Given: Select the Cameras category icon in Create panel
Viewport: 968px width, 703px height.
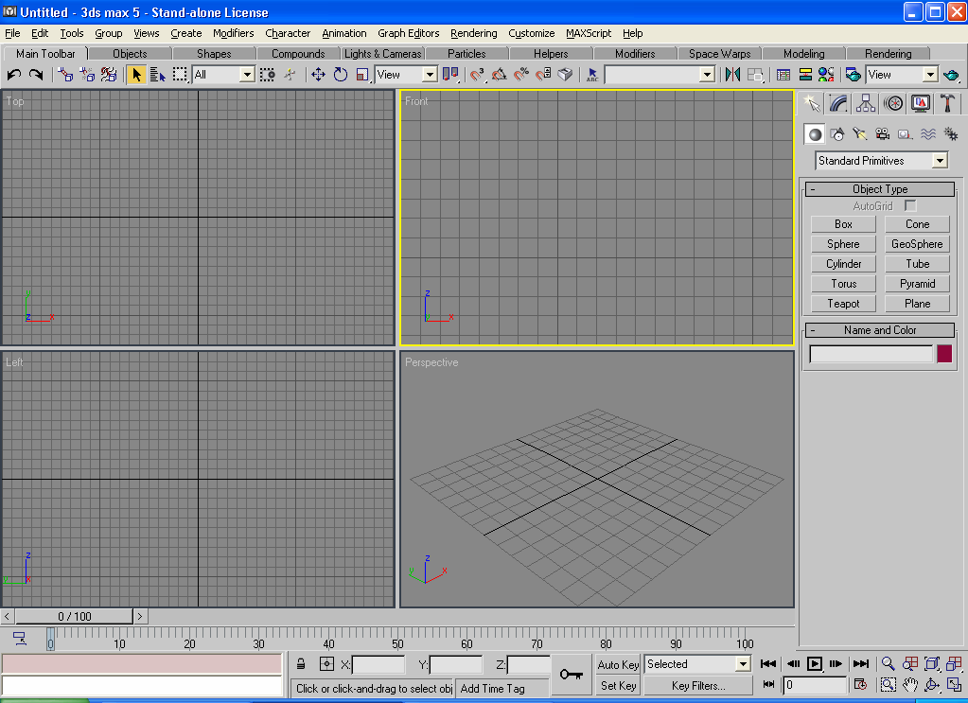Looking at the screenshot, I should [882, 134].
